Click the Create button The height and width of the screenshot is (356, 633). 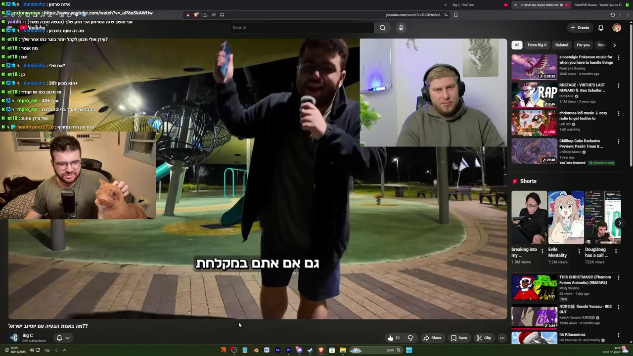tap(579, 28)
